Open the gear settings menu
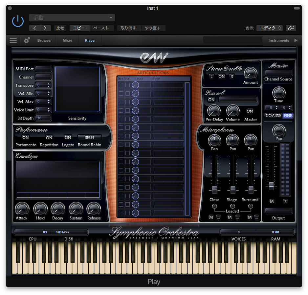Image resolution: width=308 pixels, height=295 pixels. pyautogui.click(x=27, y=40)
